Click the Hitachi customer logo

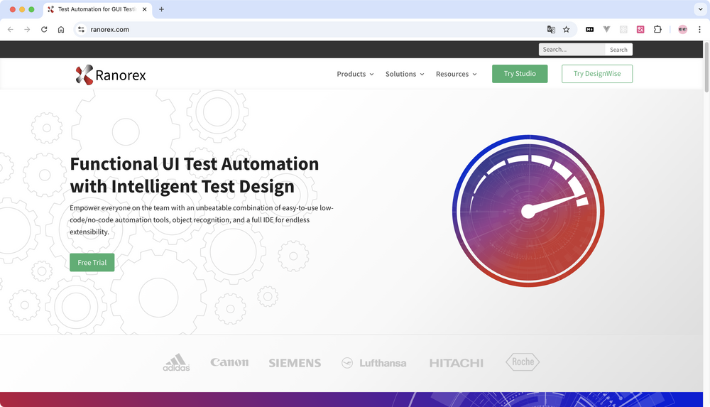(x=457, y=363)
